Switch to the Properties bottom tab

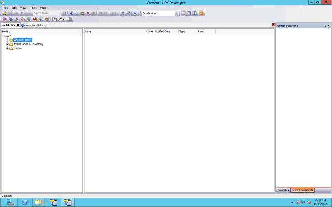coord(283,190)
